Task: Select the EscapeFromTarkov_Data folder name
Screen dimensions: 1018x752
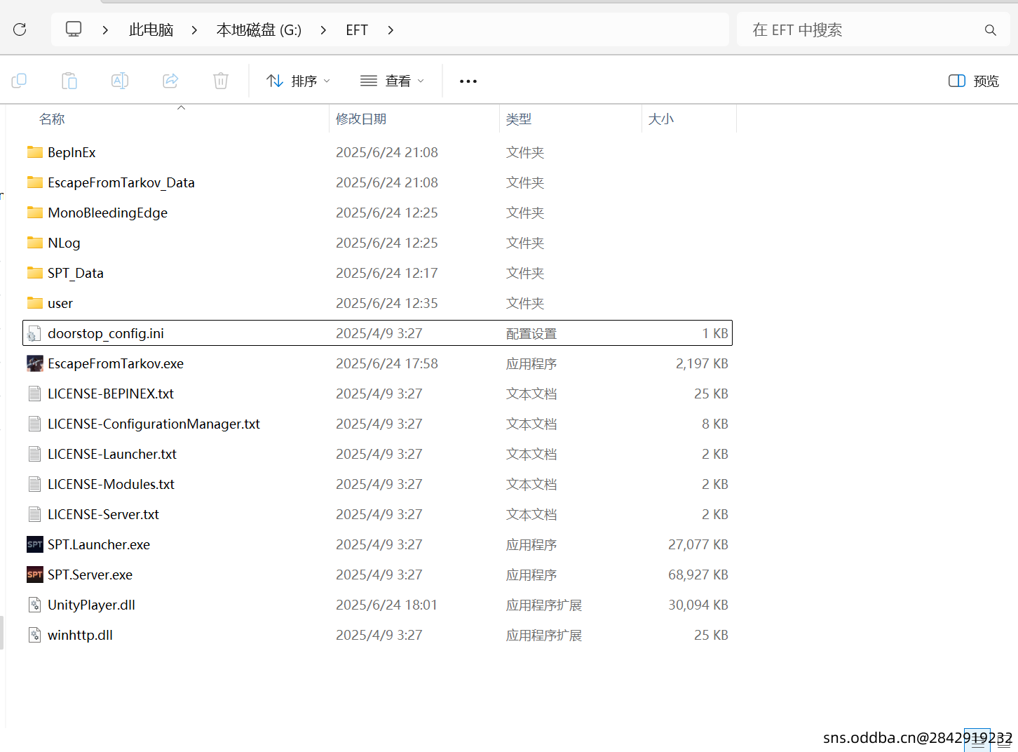Action: tap(121, 182)
